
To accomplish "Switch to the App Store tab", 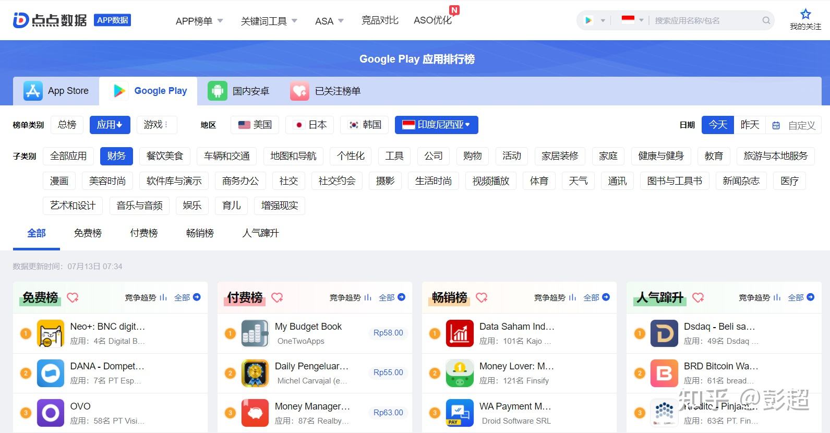I will (x=56, y=91).
